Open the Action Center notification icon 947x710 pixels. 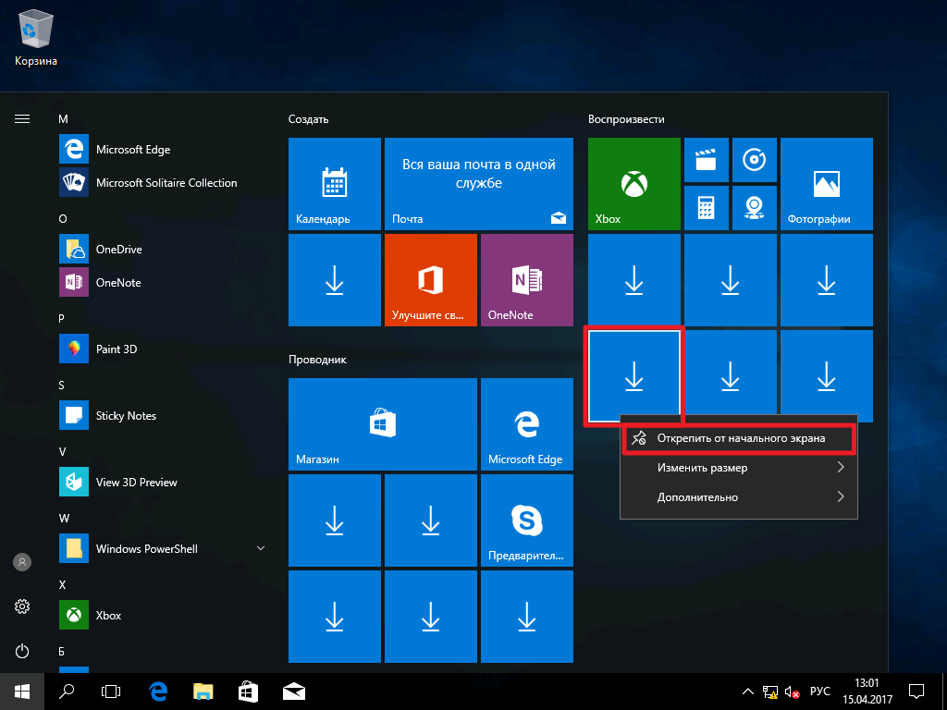point(916,692)
